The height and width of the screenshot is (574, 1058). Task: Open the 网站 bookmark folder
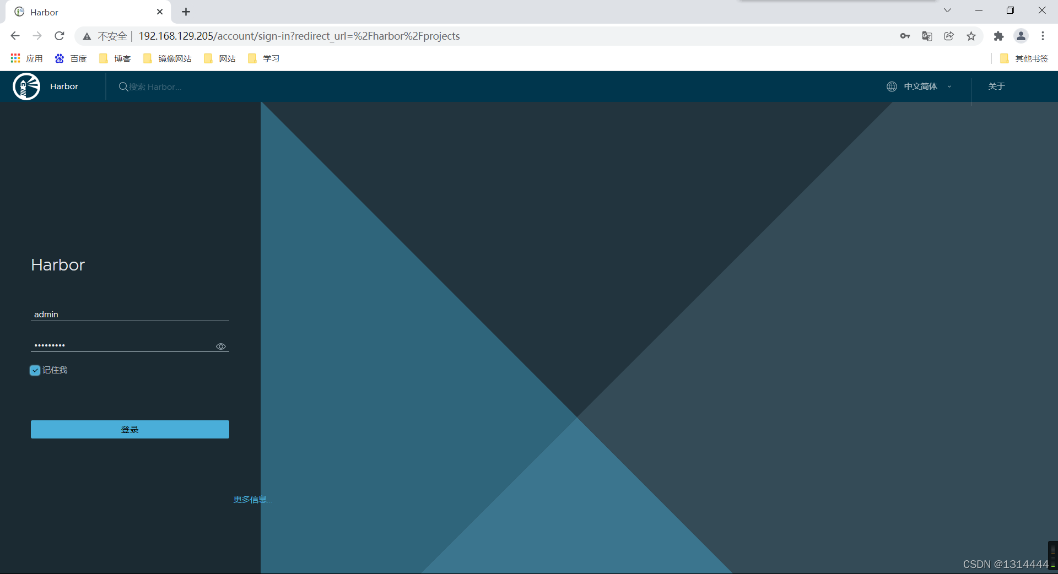click(x=219, y=58)
